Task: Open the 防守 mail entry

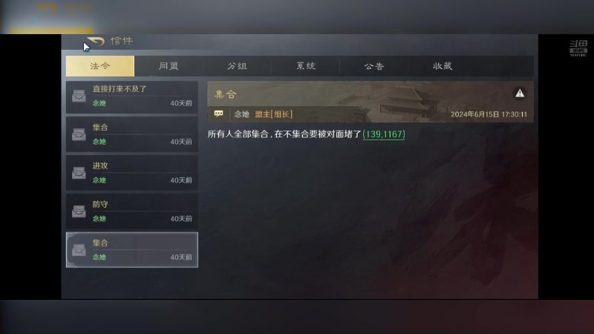Action: click(x=132, y=212)
